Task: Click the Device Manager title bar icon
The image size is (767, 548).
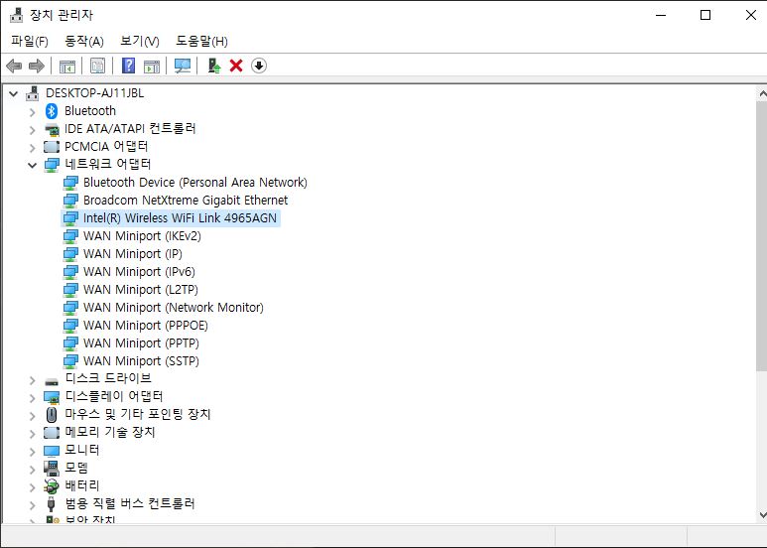Action: pos(17,15)
